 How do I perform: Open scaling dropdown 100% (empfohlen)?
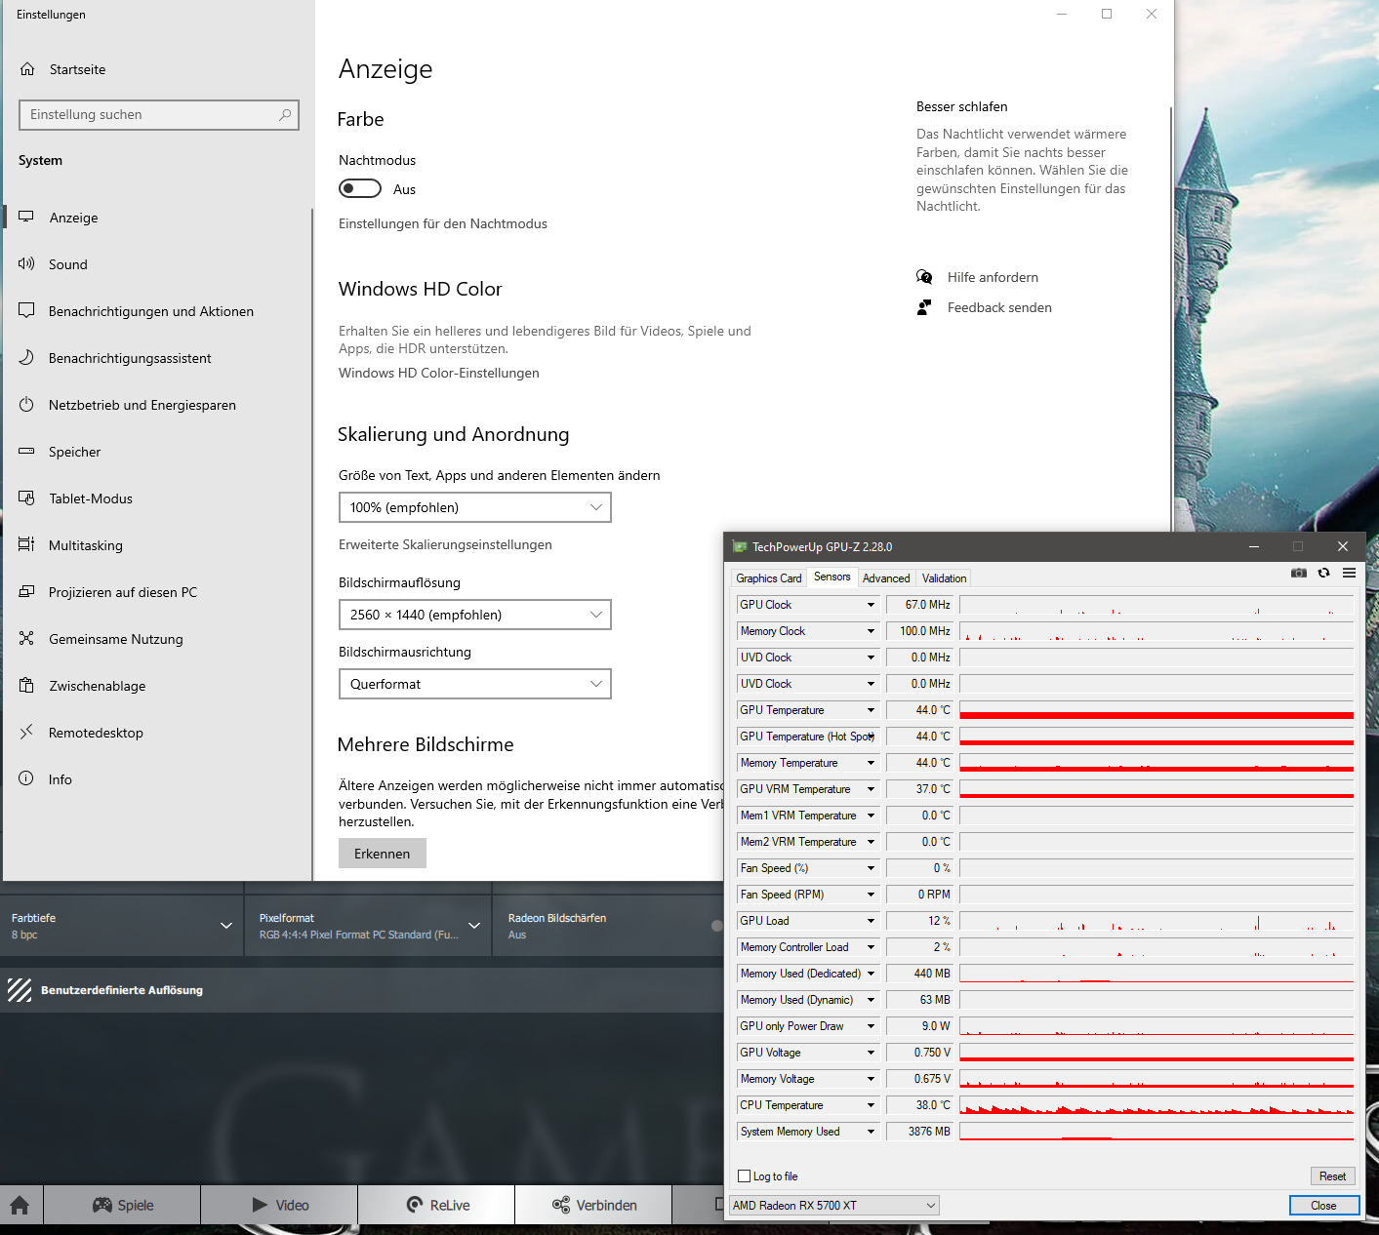click(x=475, y=507)
